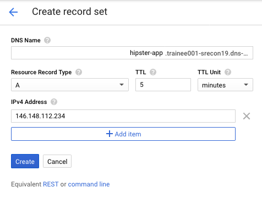Open IPv4 Address help icon
The height and width of the screenshot is (198, 262).
coord(54,102)
